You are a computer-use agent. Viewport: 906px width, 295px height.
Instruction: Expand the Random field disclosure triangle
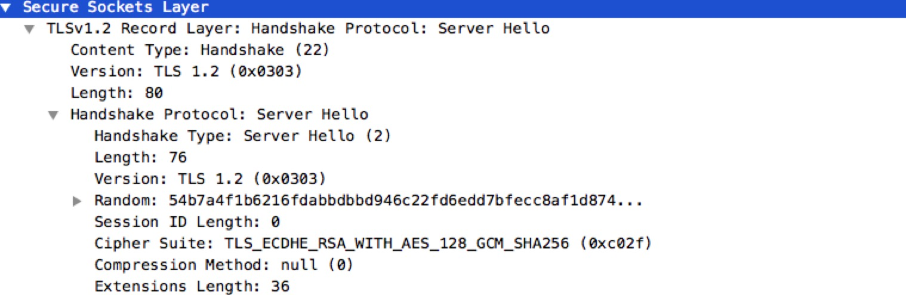76,201
